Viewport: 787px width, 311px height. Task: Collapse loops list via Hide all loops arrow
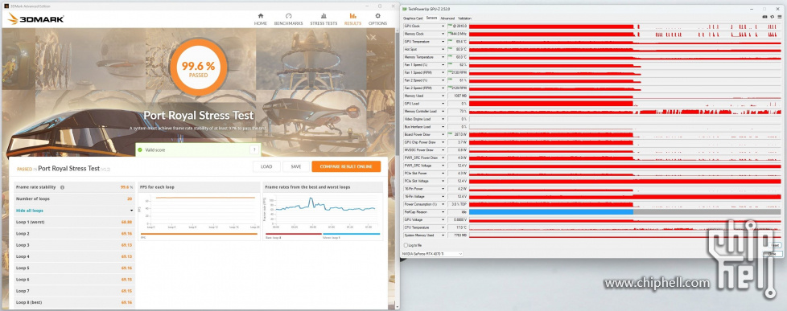(131, 211)
